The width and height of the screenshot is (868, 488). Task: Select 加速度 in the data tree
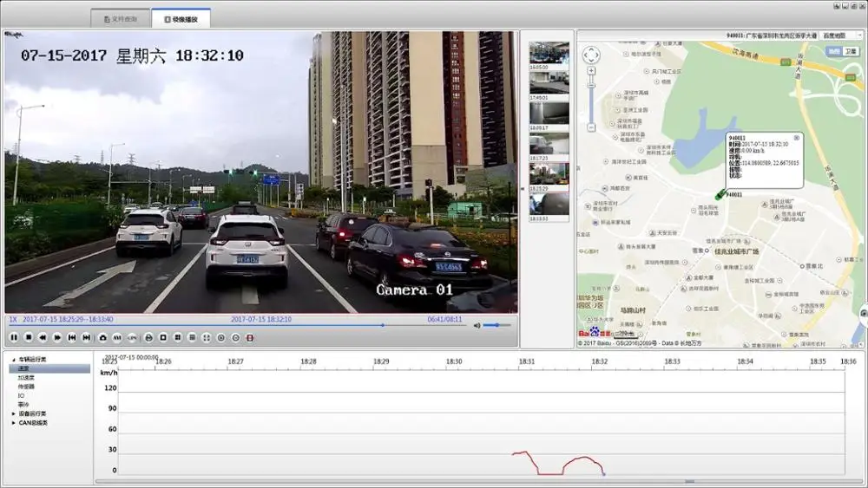27,378
